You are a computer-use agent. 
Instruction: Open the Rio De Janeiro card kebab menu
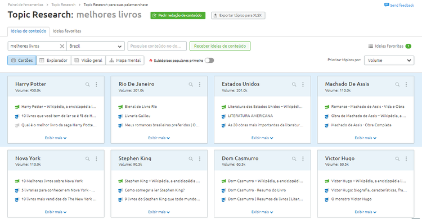[200, 84]
